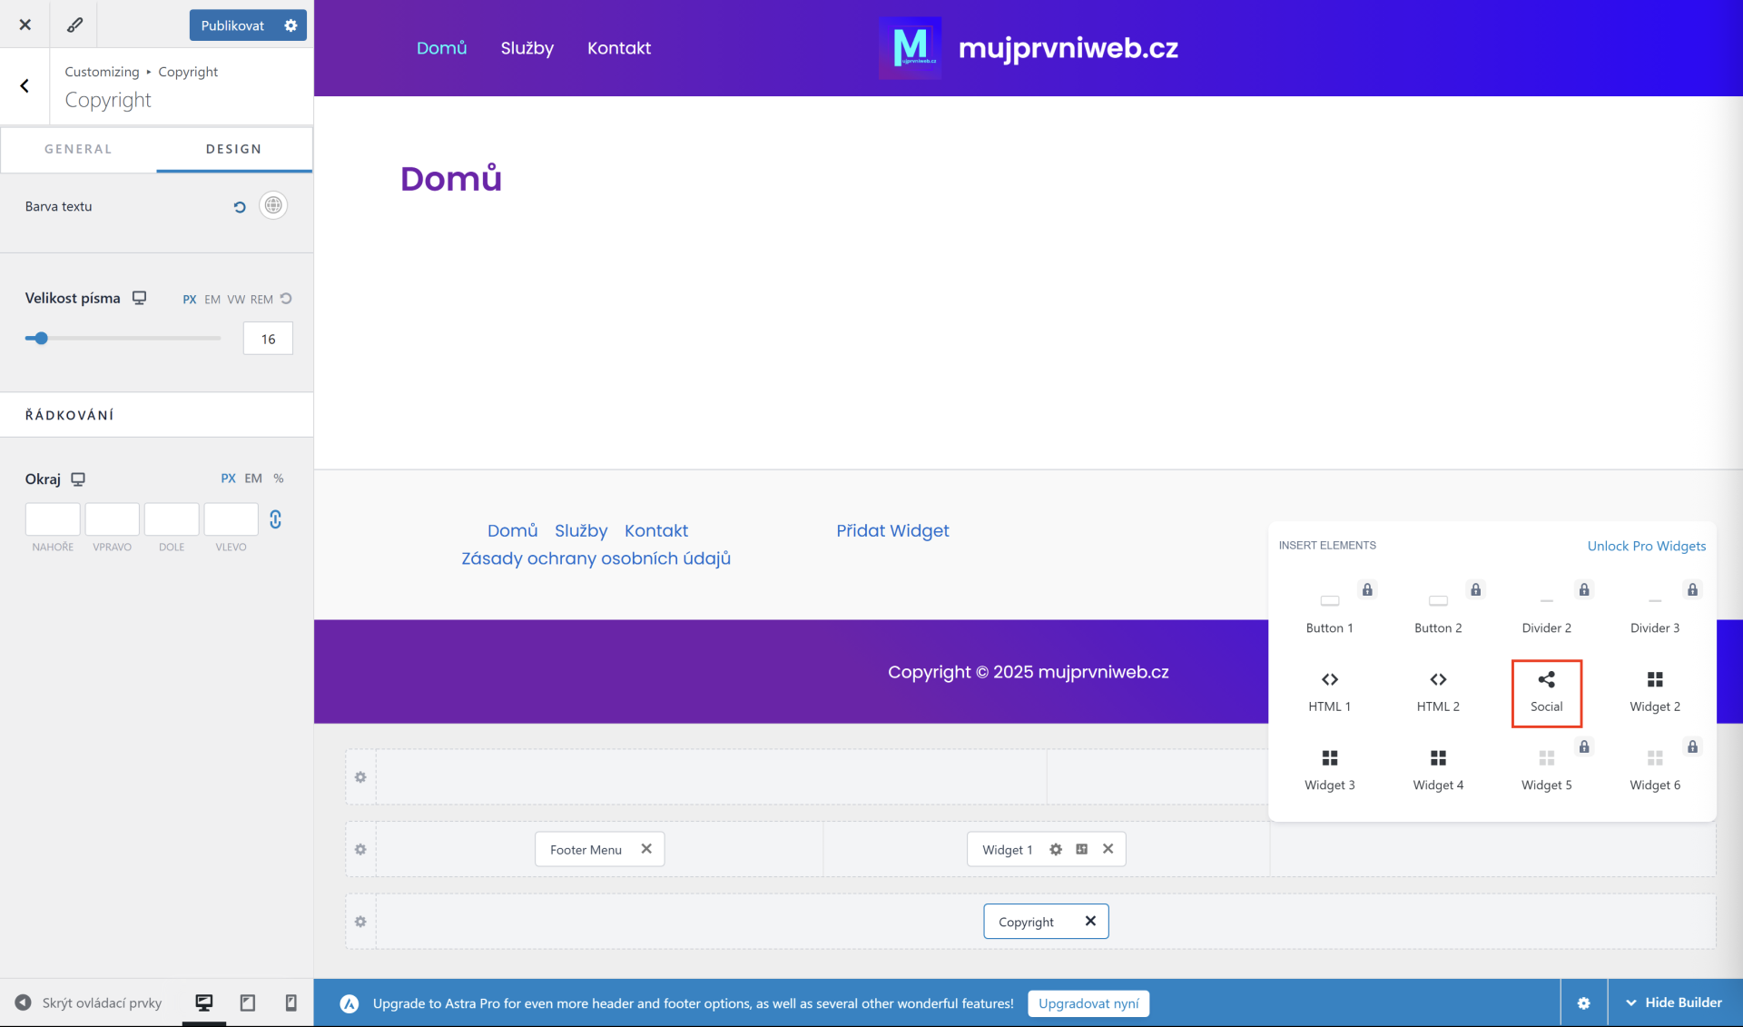Switch to the General tab
This screenshot has height=1027, width=1743.
tap(78, 149)
